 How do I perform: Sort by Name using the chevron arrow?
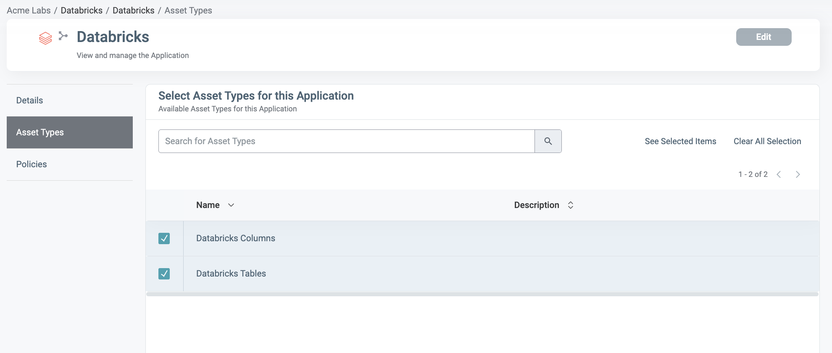[231, 205]
